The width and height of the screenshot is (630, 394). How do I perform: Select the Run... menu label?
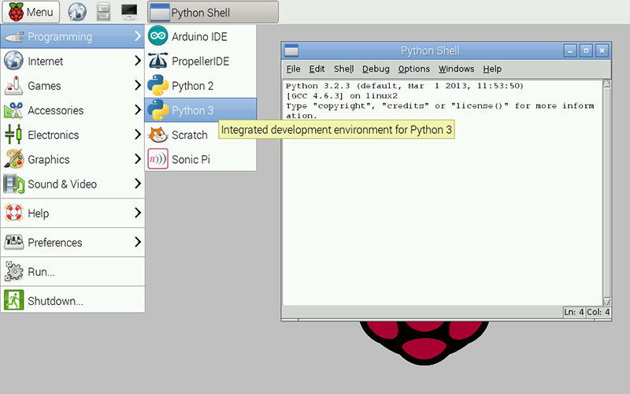pos(41,272)
